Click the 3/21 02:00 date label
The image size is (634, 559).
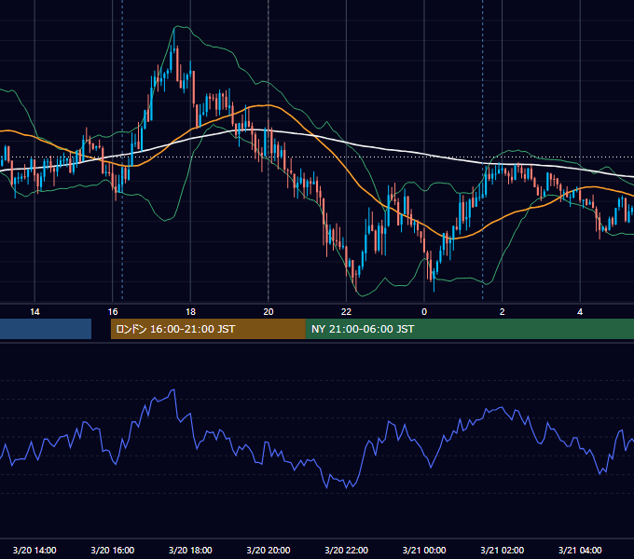click(x=503, y=550)
